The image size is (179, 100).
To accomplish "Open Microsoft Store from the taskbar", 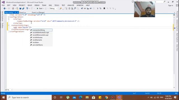I will click(93, 97).
